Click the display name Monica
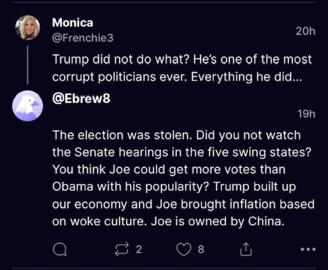The width and height of the screenshot is (328, 270). 72,22
